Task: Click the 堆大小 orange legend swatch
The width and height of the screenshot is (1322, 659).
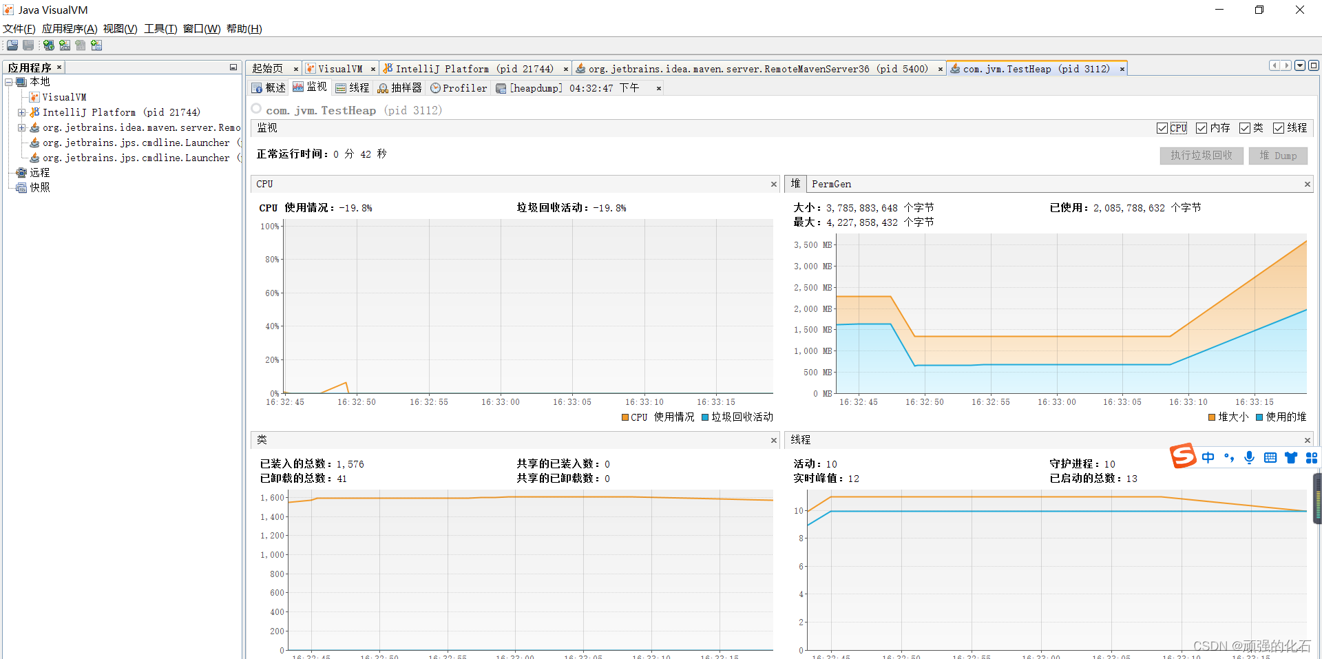Action: (x=1212, y=417)
